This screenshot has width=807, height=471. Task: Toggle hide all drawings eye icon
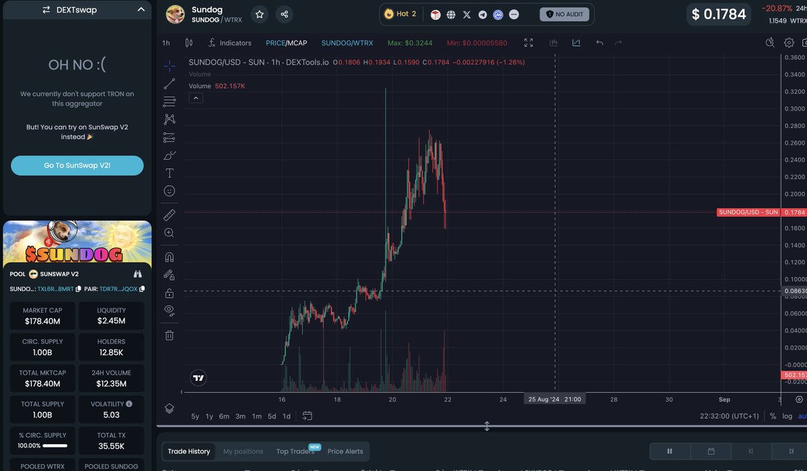pos(169,310)
